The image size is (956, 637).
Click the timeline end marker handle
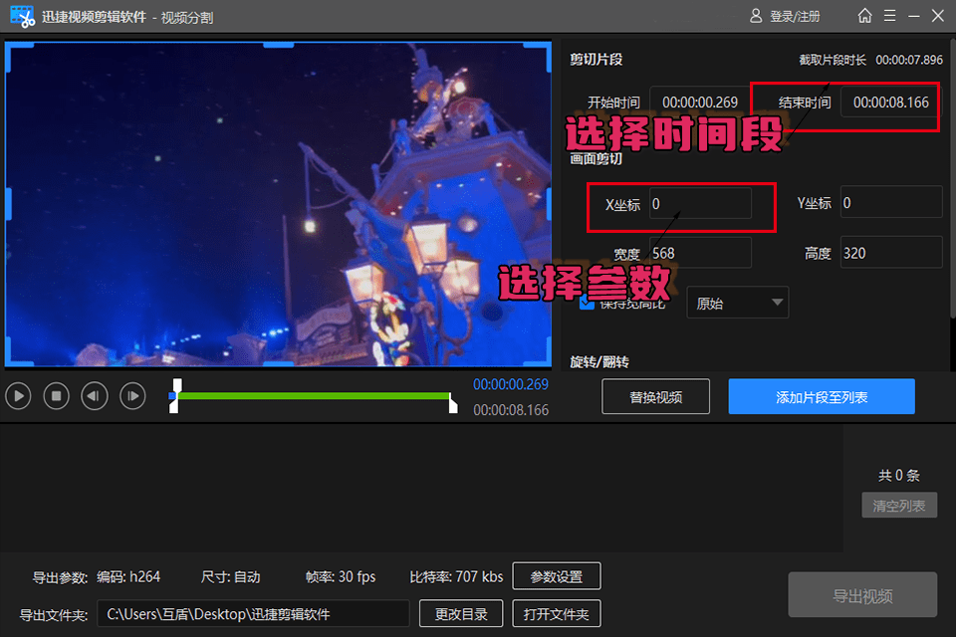point(453,403)
